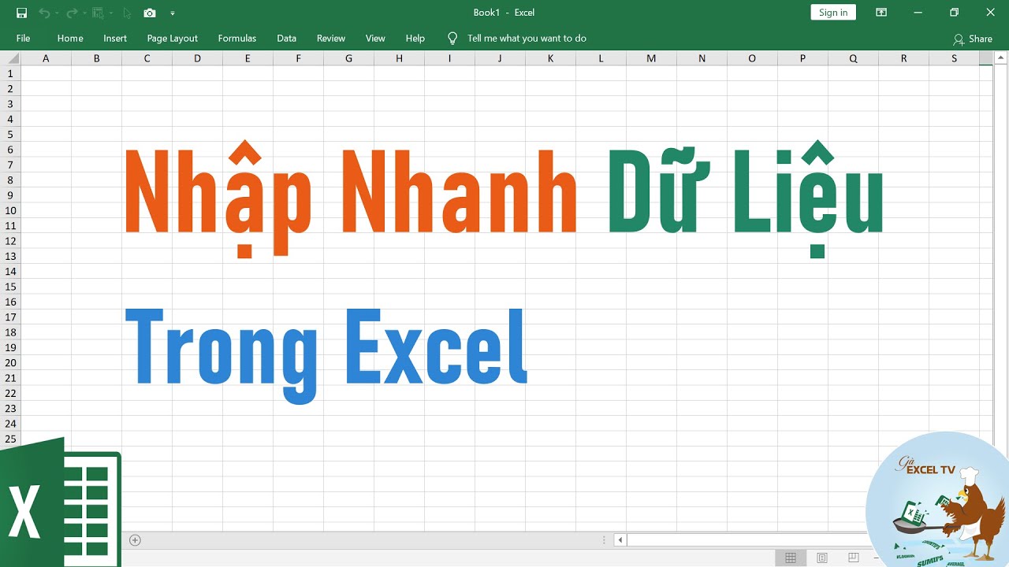Switch to Page Break Preview icon in the status bar
Image resolution: width=1009 pixels, height=567 pixels.
[854, 558]
